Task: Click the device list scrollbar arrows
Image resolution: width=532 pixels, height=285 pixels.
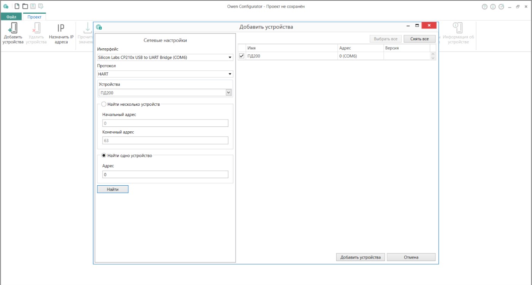Action: (x=433, y=56)
